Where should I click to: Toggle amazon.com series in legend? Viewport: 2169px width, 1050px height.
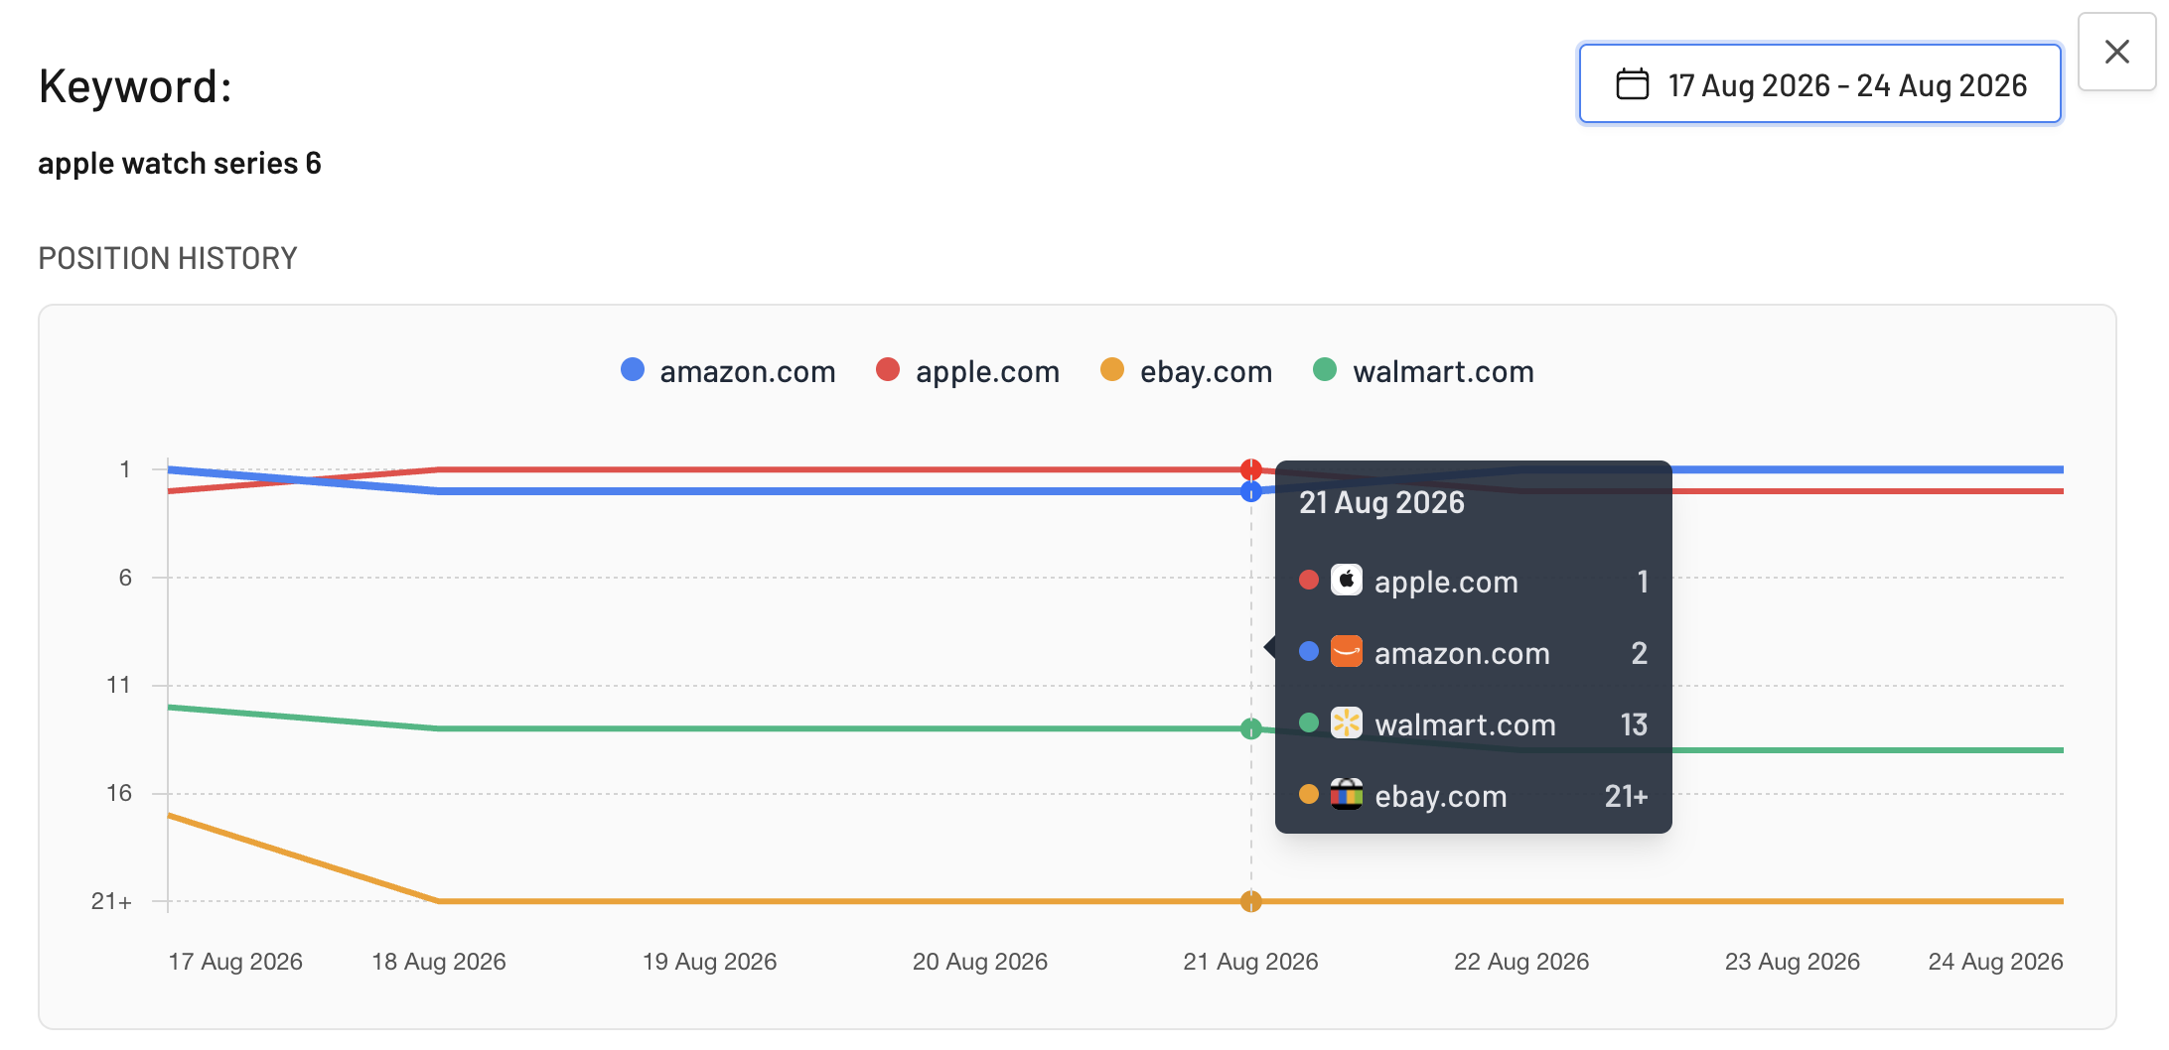click(728, 371)
